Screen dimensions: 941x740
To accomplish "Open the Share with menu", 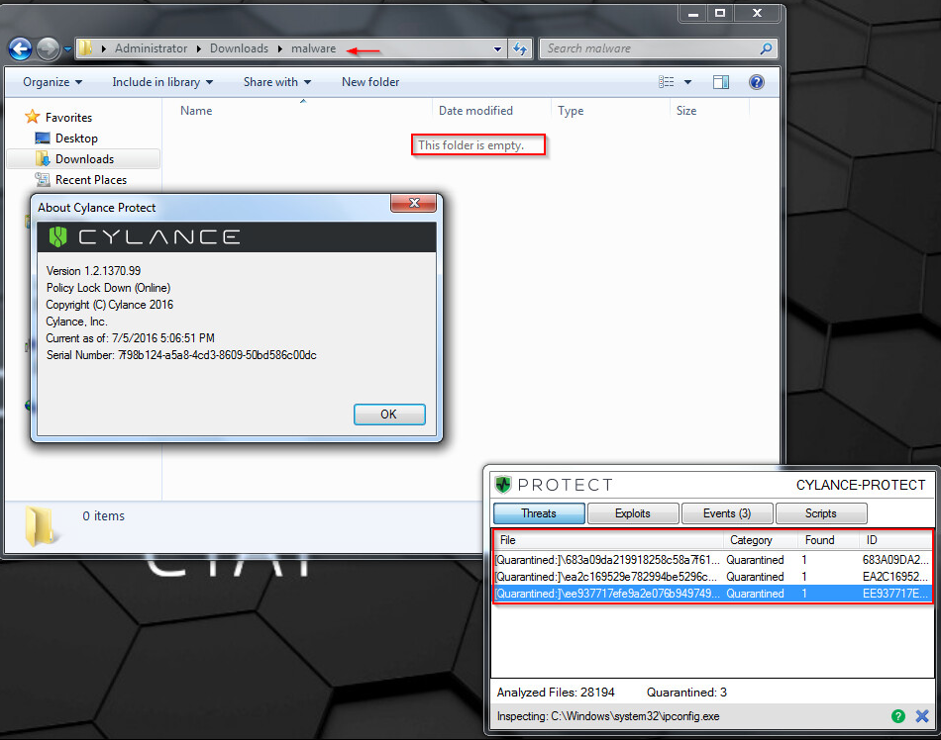I will [277, 82].
